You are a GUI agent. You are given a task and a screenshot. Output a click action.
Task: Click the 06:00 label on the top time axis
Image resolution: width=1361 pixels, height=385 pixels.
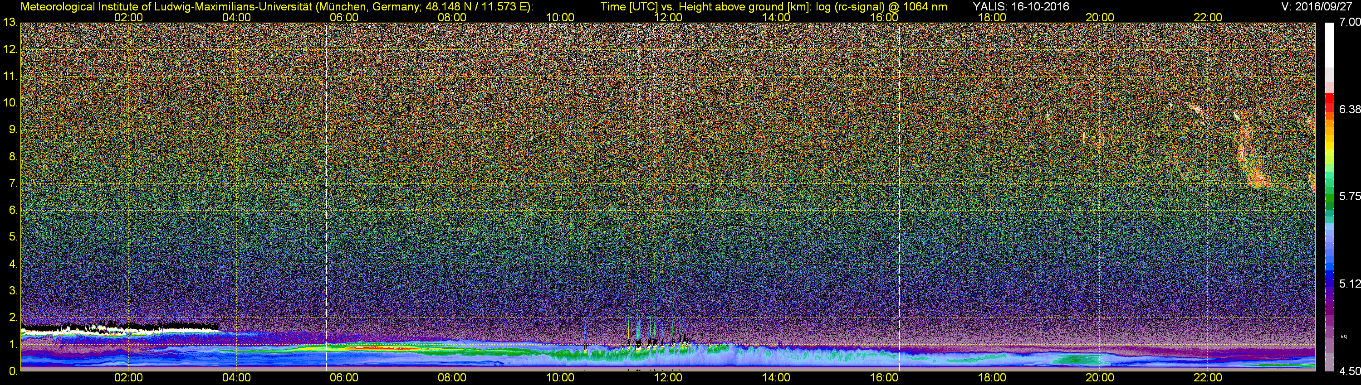(344, 17)
